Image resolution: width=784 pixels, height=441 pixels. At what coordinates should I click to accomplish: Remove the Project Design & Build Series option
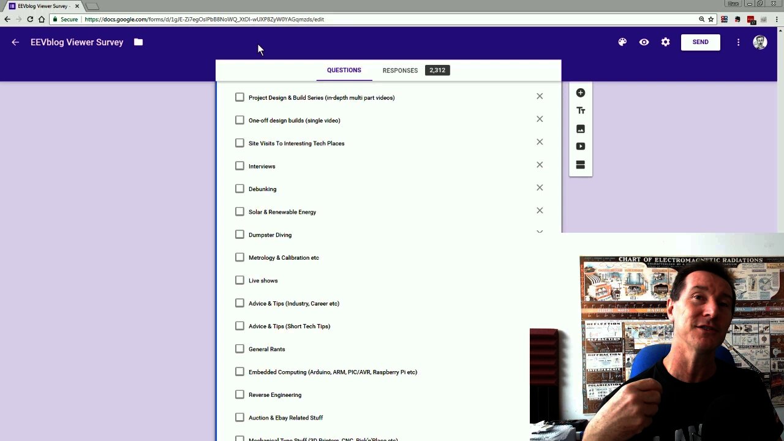point(540,96)
